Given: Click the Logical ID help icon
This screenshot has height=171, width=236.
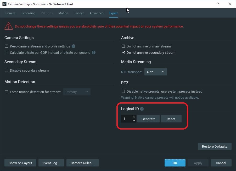Looking at the screenshot, I should tap(142, 109).
